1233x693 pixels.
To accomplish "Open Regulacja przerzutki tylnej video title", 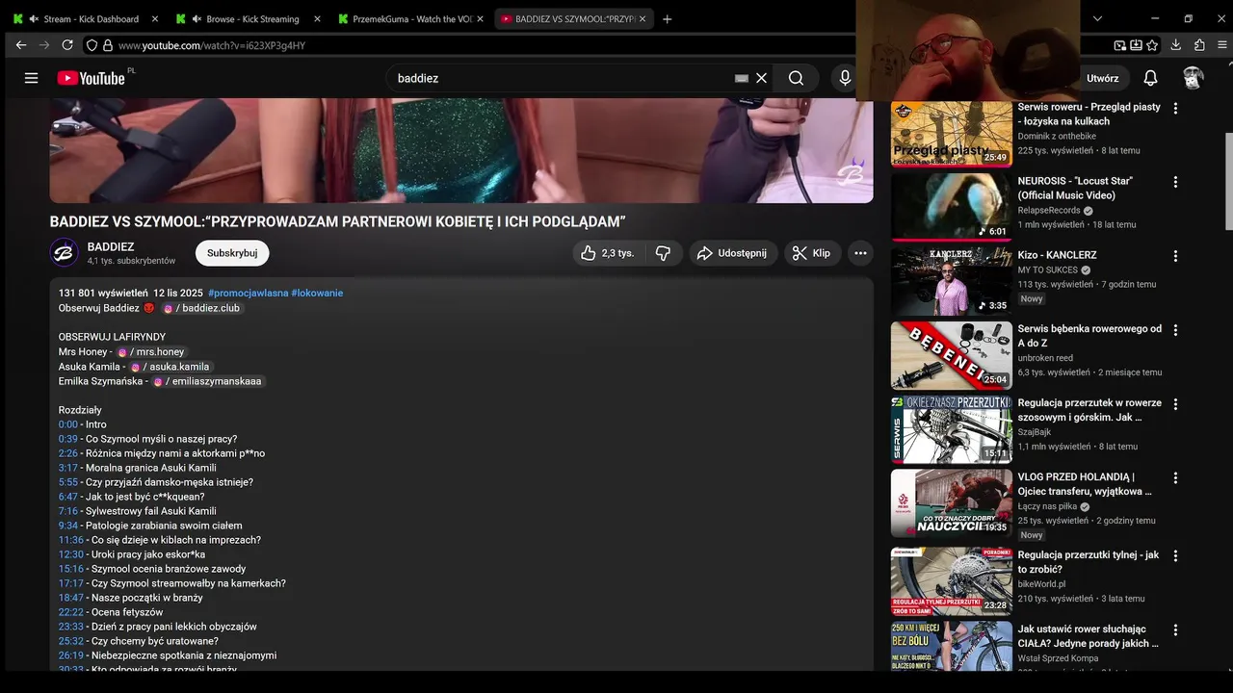I will click(1089, 562).
